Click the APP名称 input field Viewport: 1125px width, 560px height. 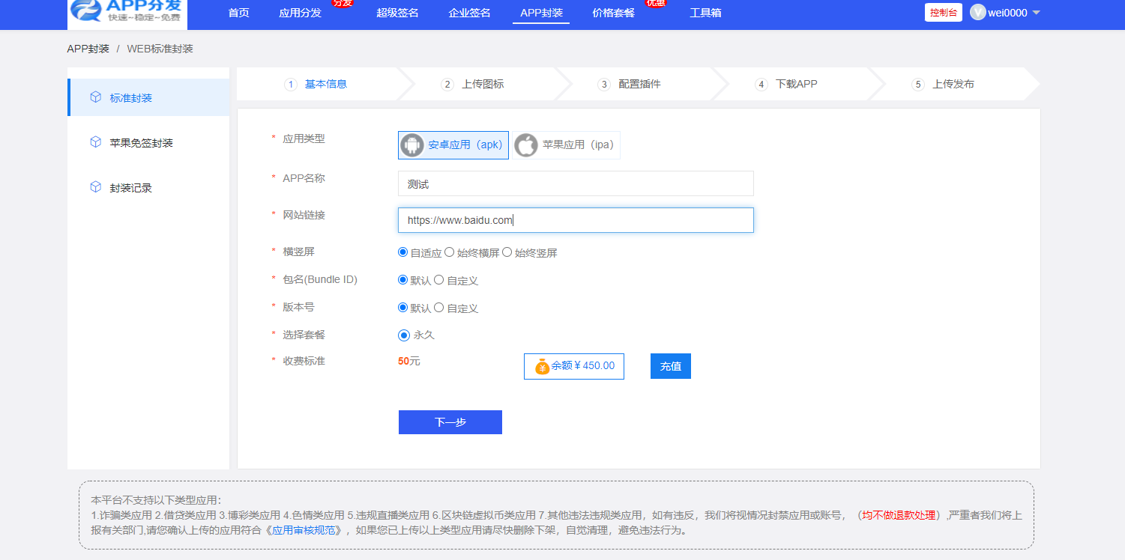(x=575, y=183)
